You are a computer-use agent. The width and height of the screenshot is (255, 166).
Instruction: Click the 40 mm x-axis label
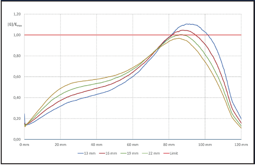tap(96, 145)
